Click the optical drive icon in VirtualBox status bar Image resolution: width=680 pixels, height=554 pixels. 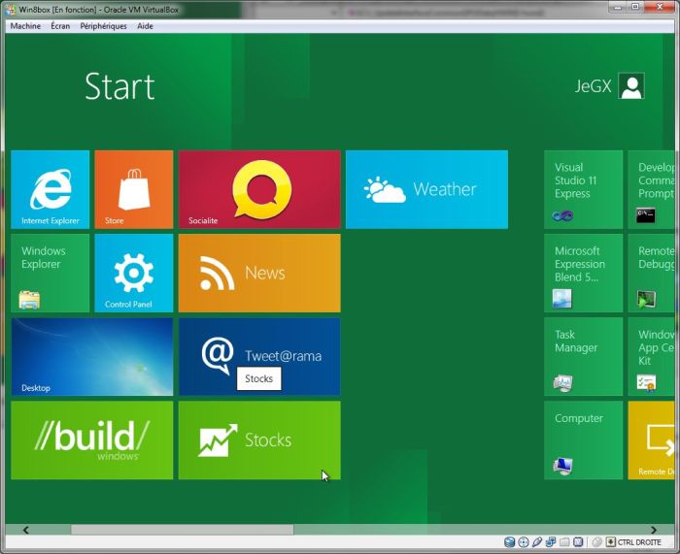(x=524, y=541)
